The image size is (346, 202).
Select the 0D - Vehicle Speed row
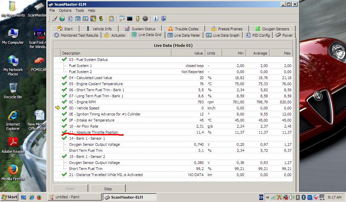[x=173, y=108]
